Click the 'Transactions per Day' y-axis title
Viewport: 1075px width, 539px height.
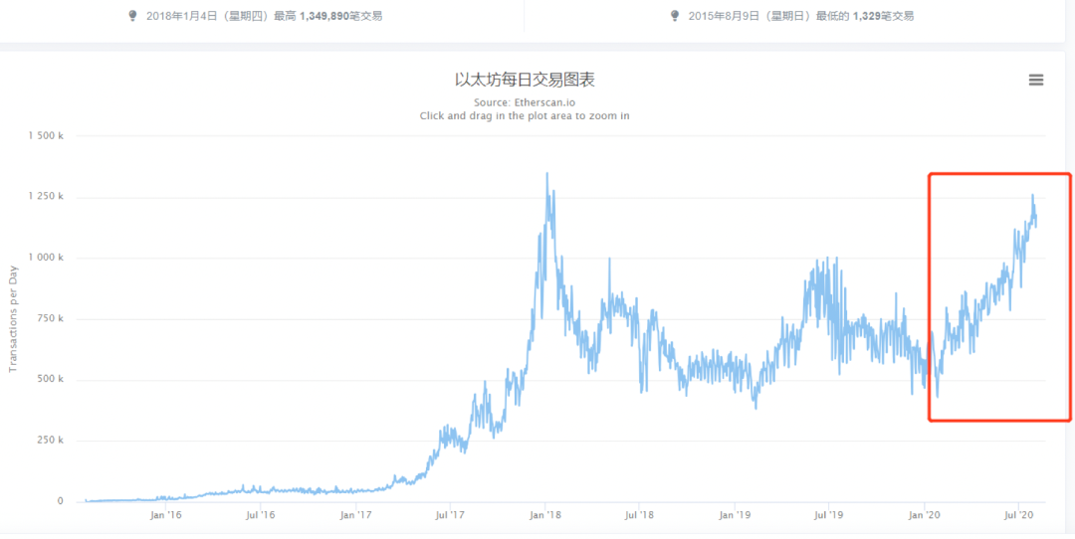click(14, 318)
